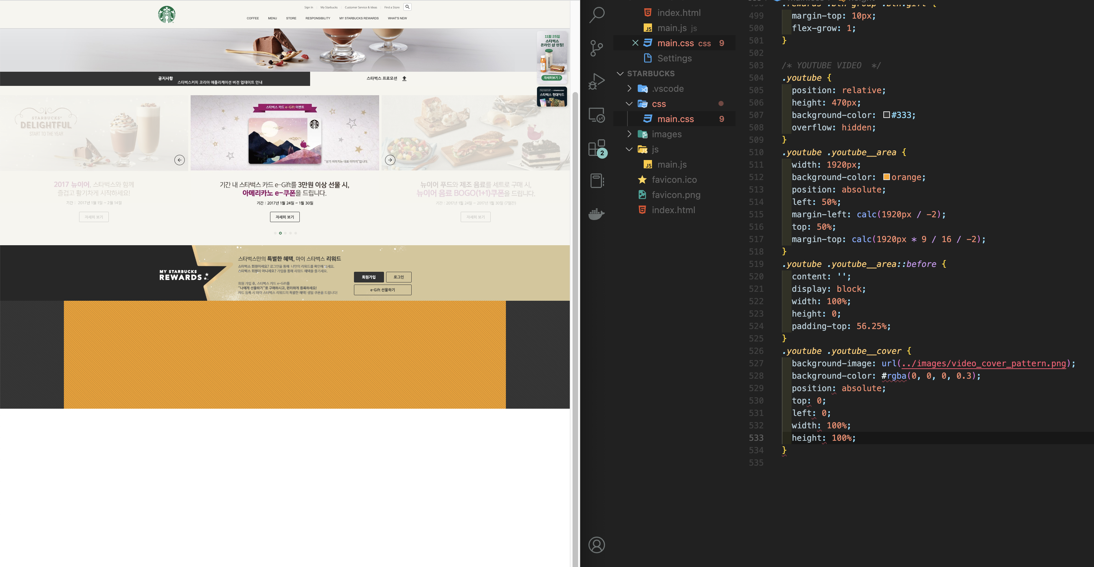Click the search magnifier on Starbucks page

pos(407,7)
